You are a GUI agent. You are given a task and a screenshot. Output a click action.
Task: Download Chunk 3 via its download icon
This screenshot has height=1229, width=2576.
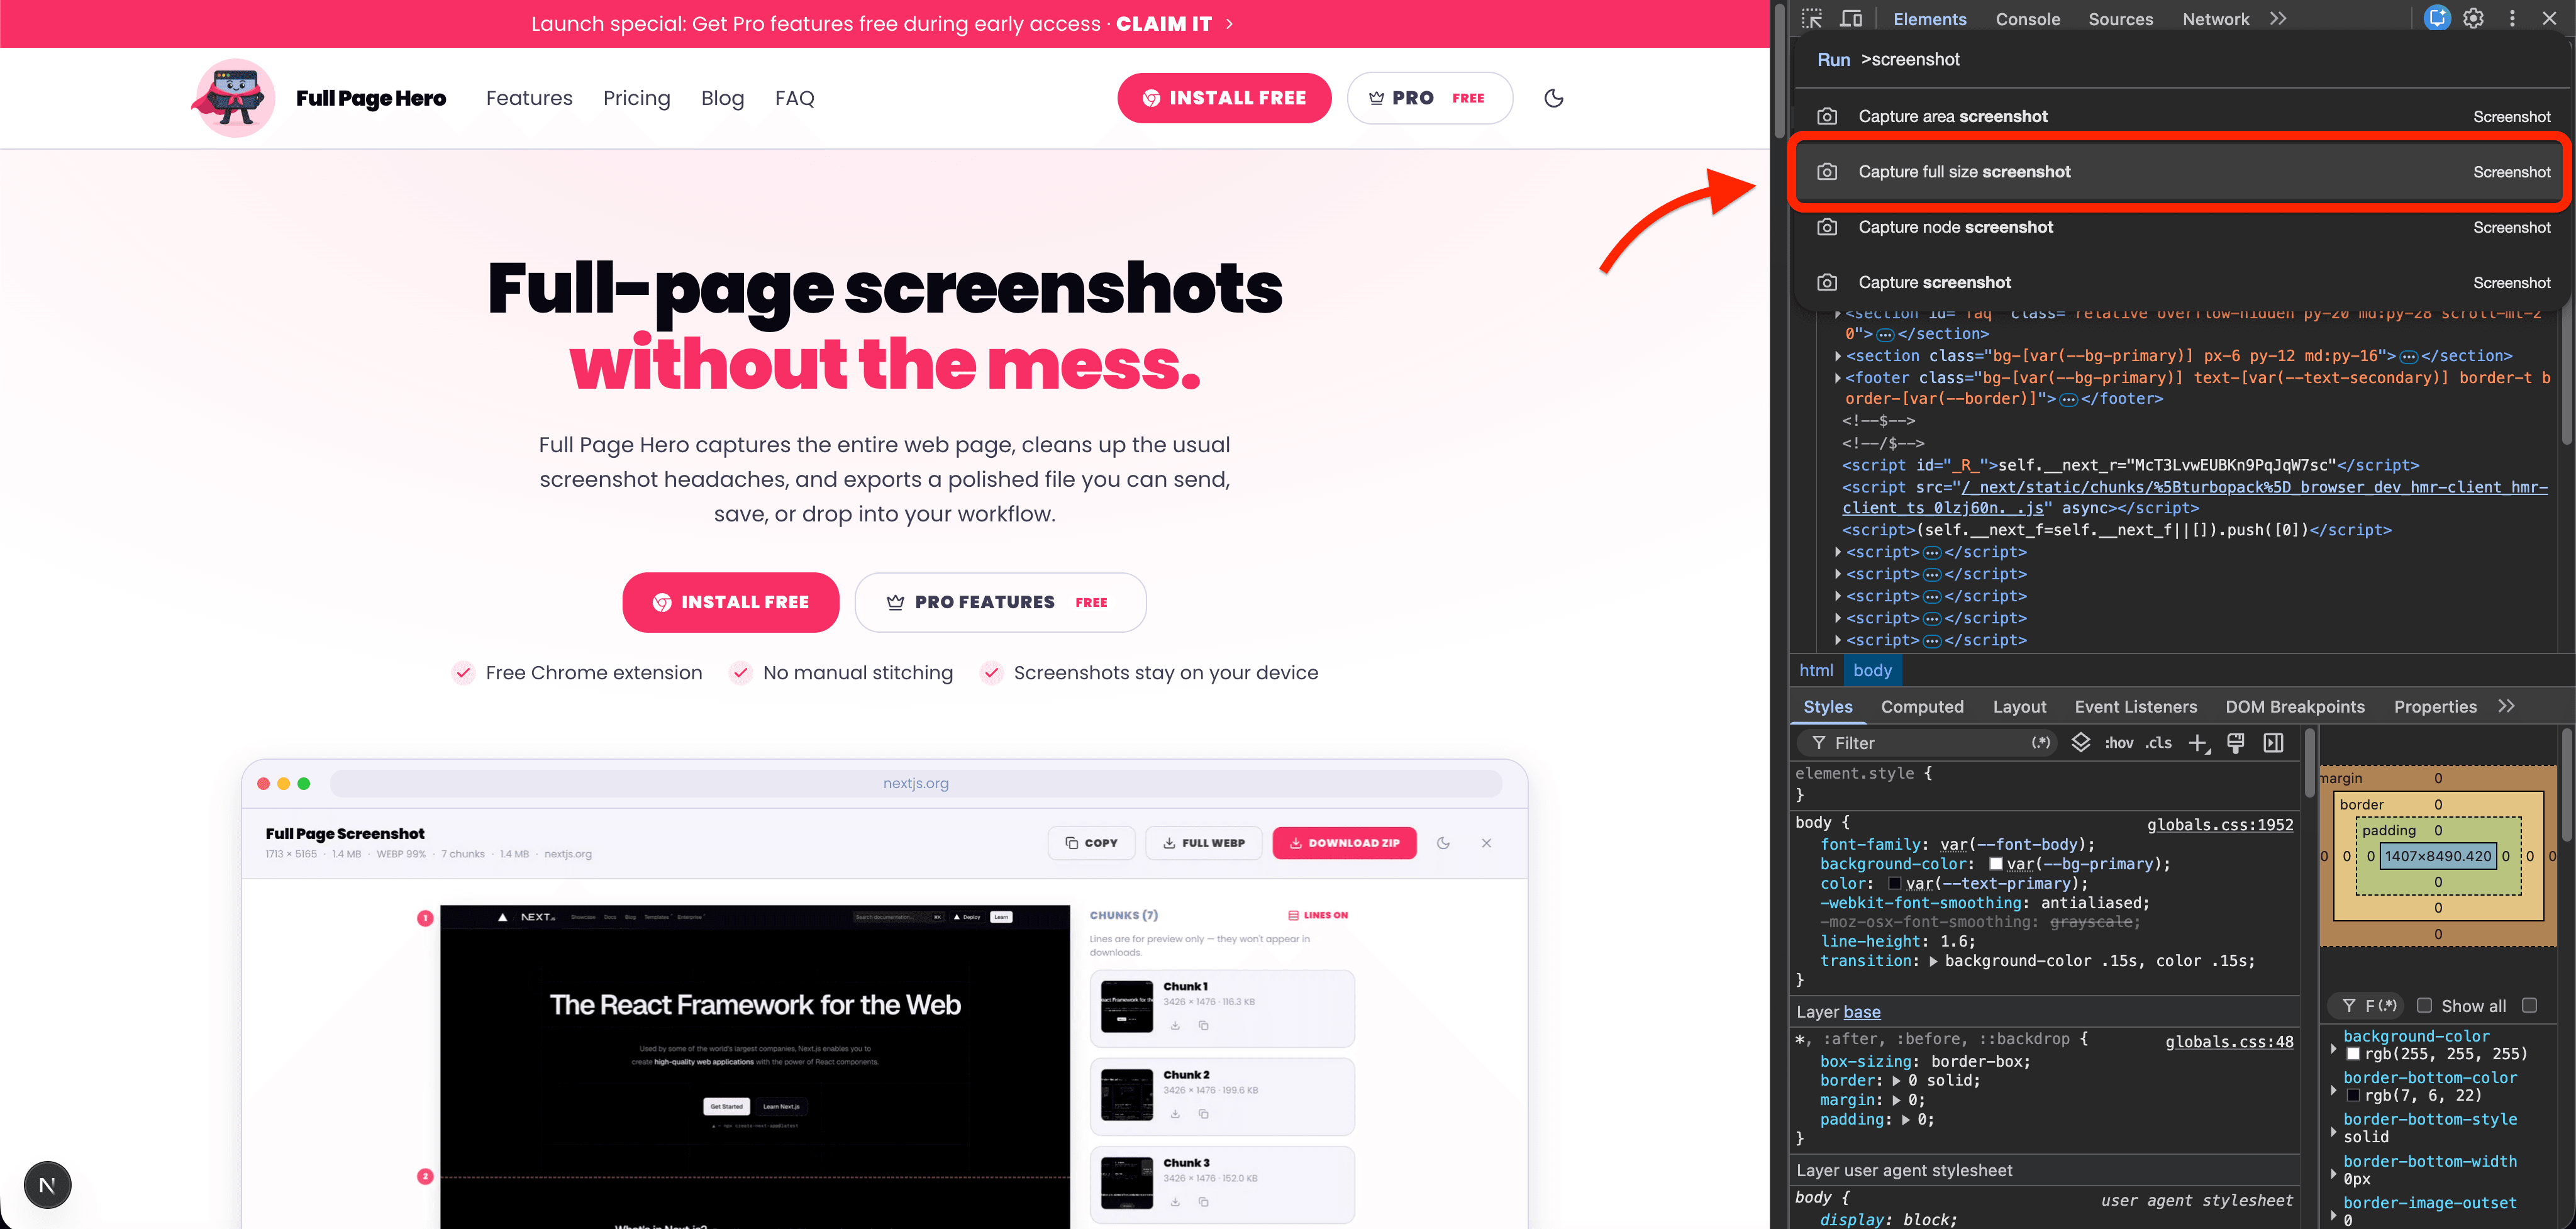(1175, 1201)
